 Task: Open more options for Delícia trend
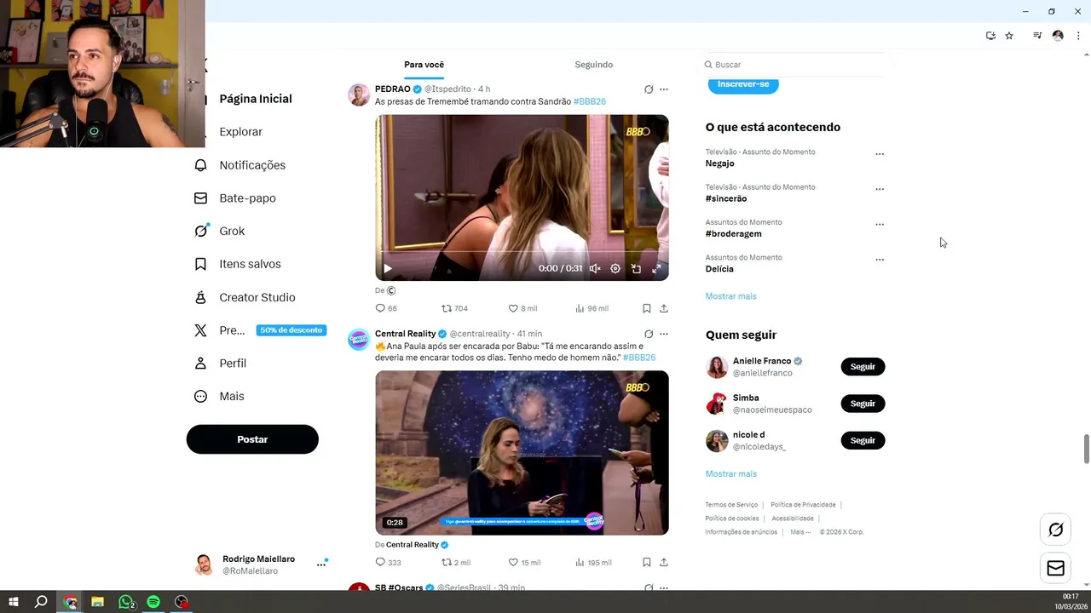(x=880, y=260)
